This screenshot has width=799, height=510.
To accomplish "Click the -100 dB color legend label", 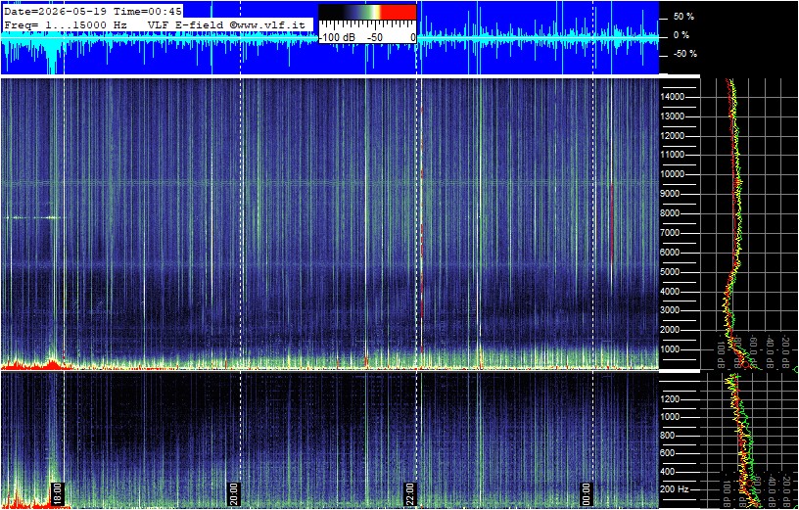I will (x=337, y=38).
